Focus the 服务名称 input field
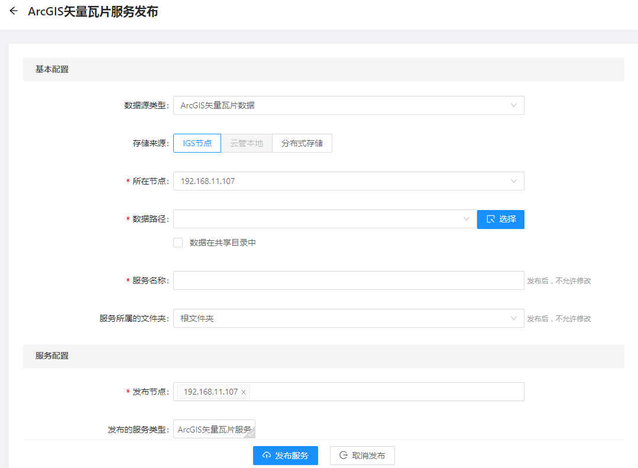This screenshot has height=468, width=638. click(349, 280)
